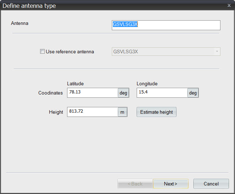Click the Height label
The height and width of the screenshot is (194, 235).
pos(56,112)
